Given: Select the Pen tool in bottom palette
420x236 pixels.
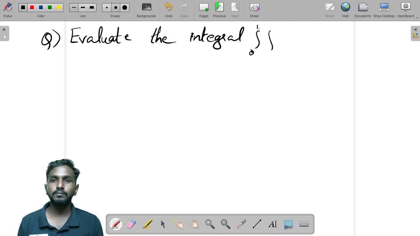Looking at the screenshot, I should tap(116, 224).
